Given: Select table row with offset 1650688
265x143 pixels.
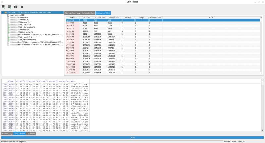Looking at the screenshot, I should tap(163, 37).
